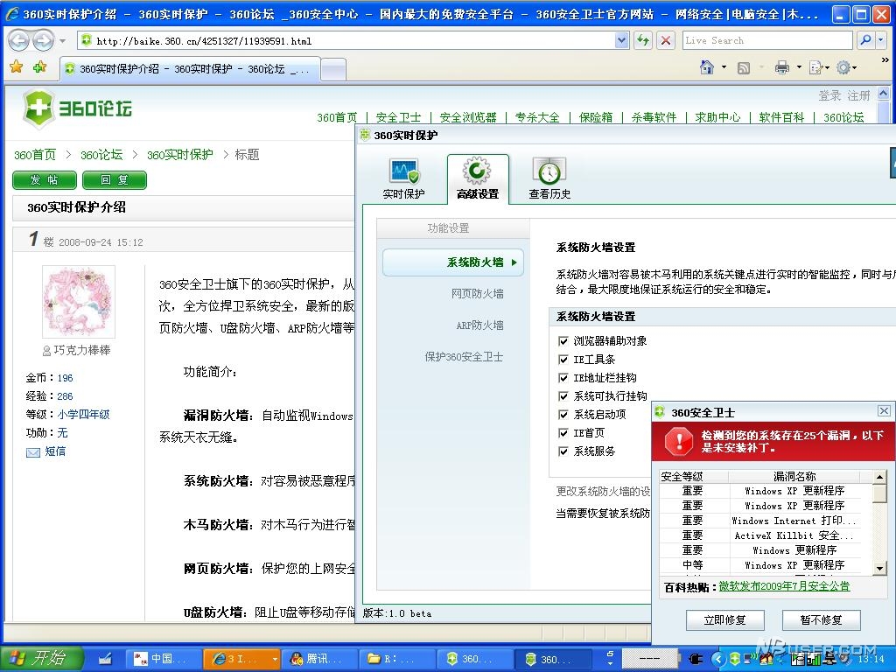Open the 开始 Start button
The width and height of the screenshot is (896, 672).
click(x=42, y=658)
